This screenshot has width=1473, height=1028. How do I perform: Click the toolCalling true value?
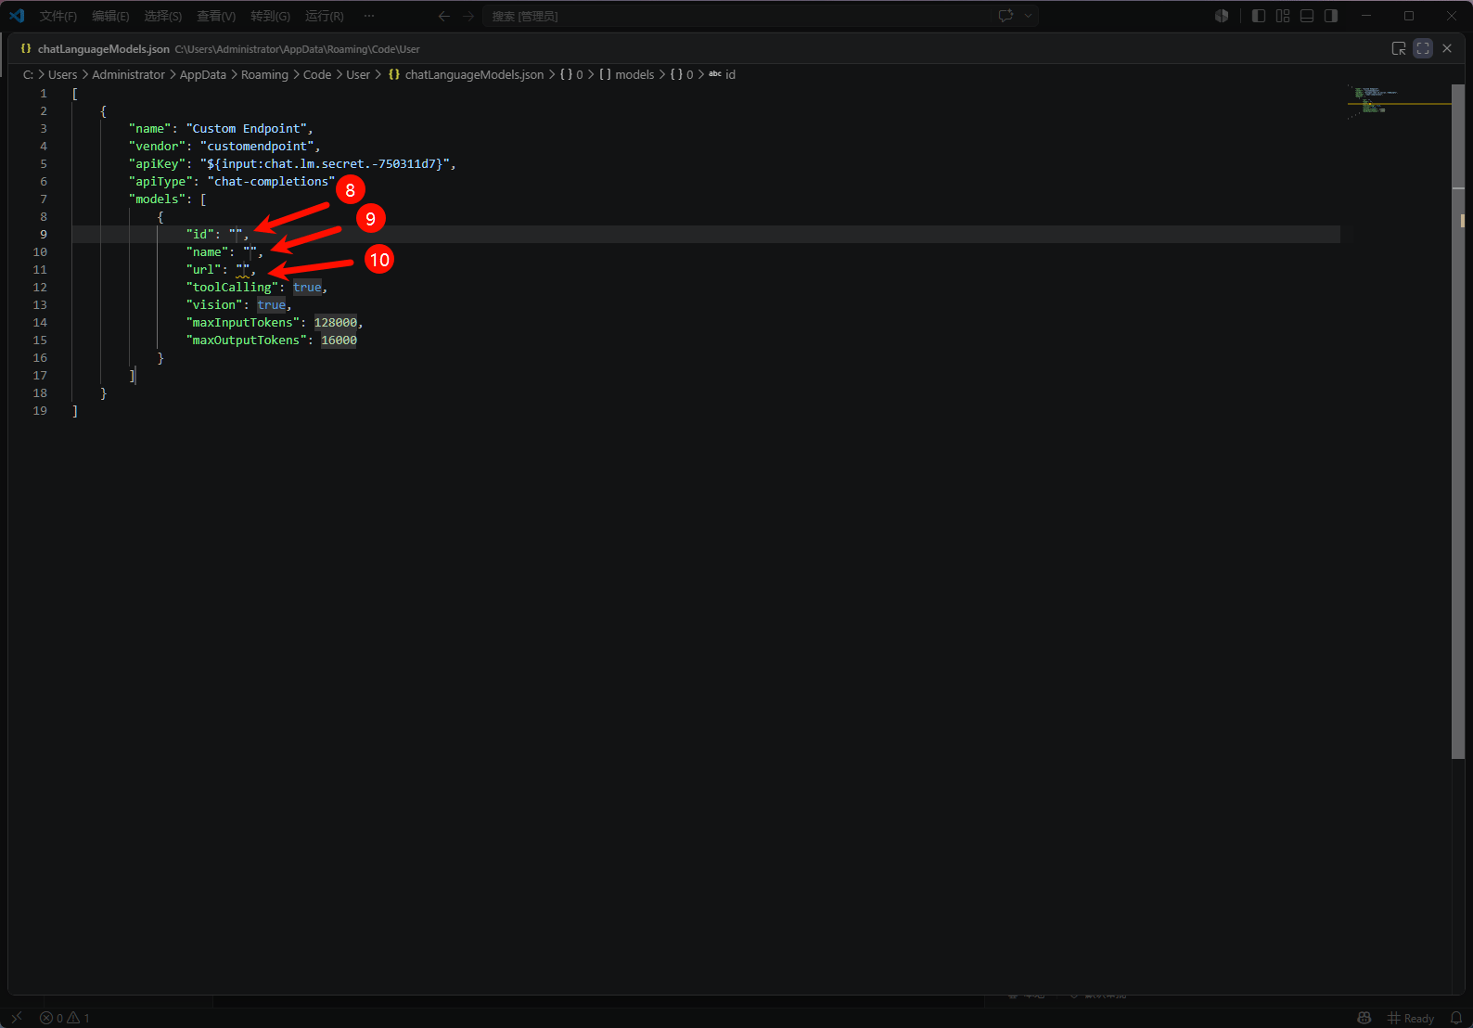307,287
